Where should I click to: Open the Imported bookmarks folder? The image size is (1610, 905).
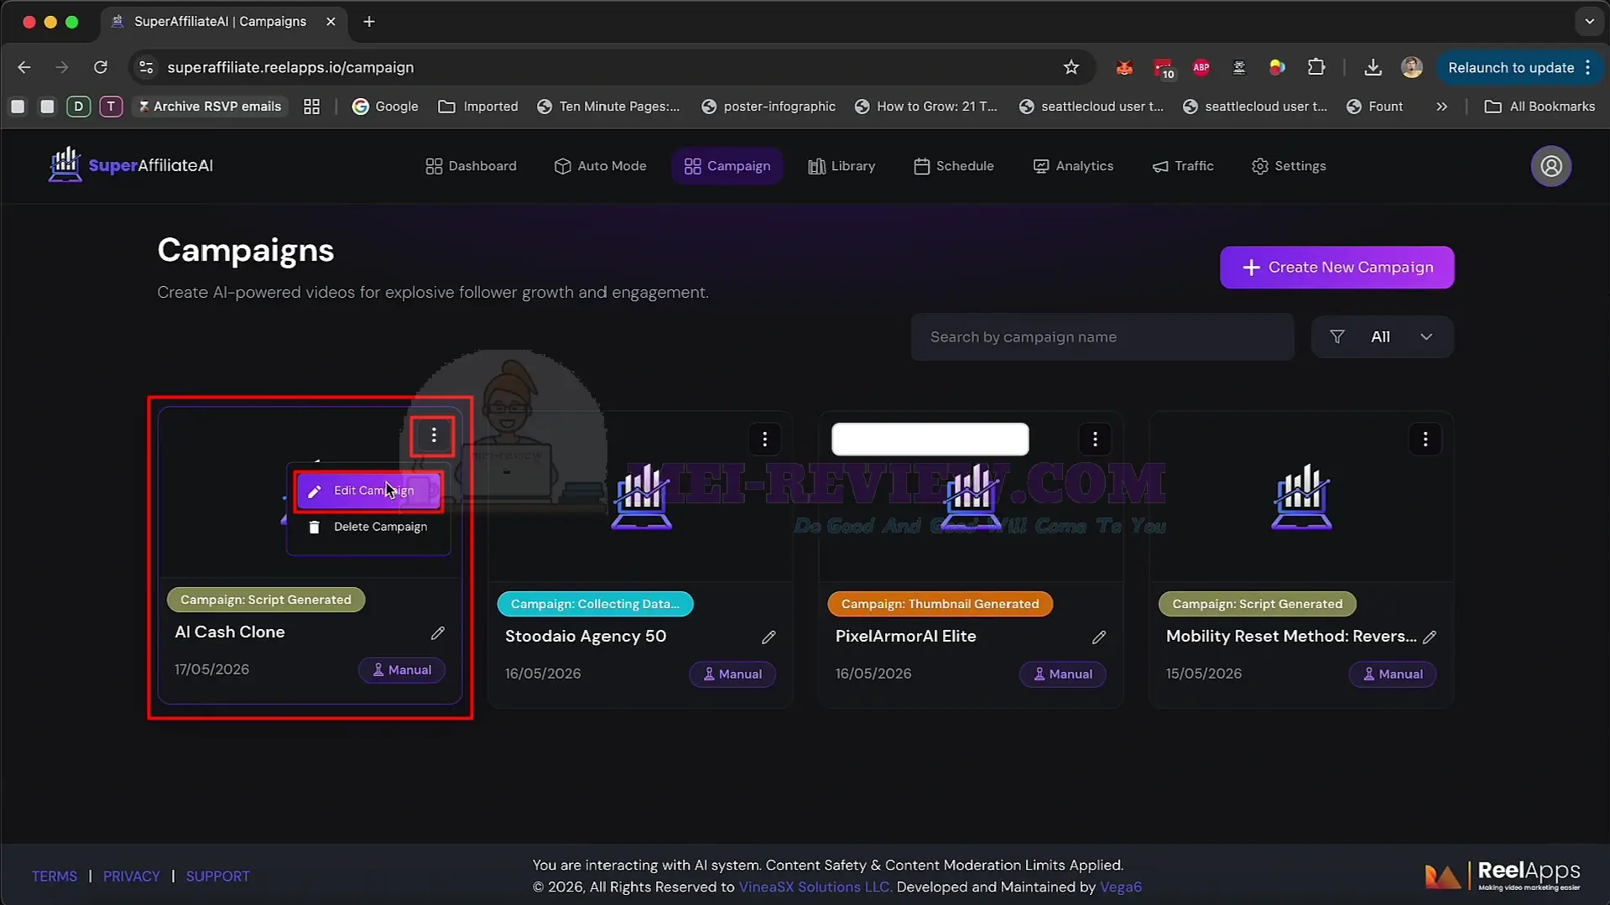pyautogui.click(x=478, y=107)
